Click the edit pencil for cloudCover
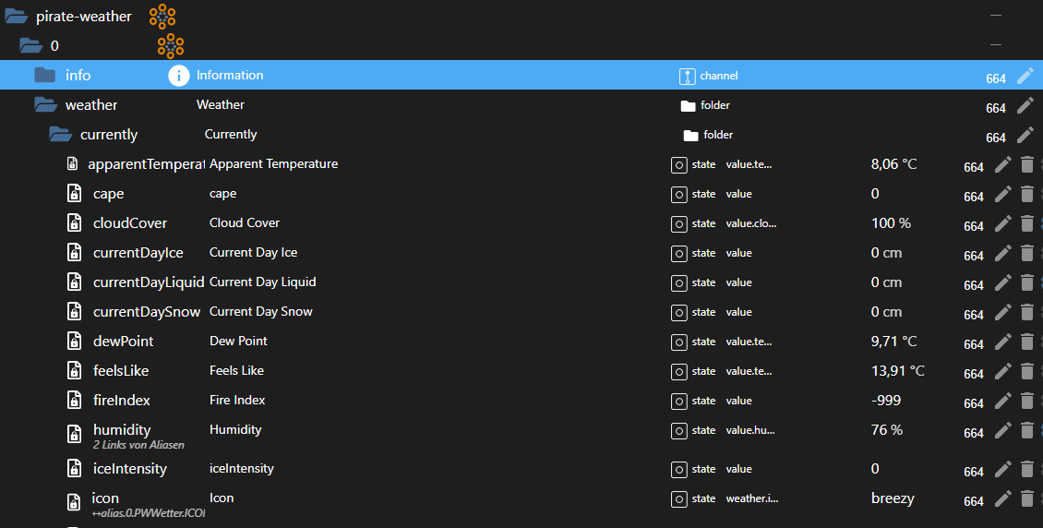Viewport: 1043px width, 528px height. (1003, 223)
